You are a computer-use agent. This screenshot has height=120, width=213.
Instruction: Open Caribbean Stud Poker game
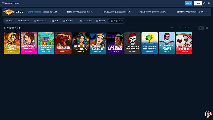(150, 43)
